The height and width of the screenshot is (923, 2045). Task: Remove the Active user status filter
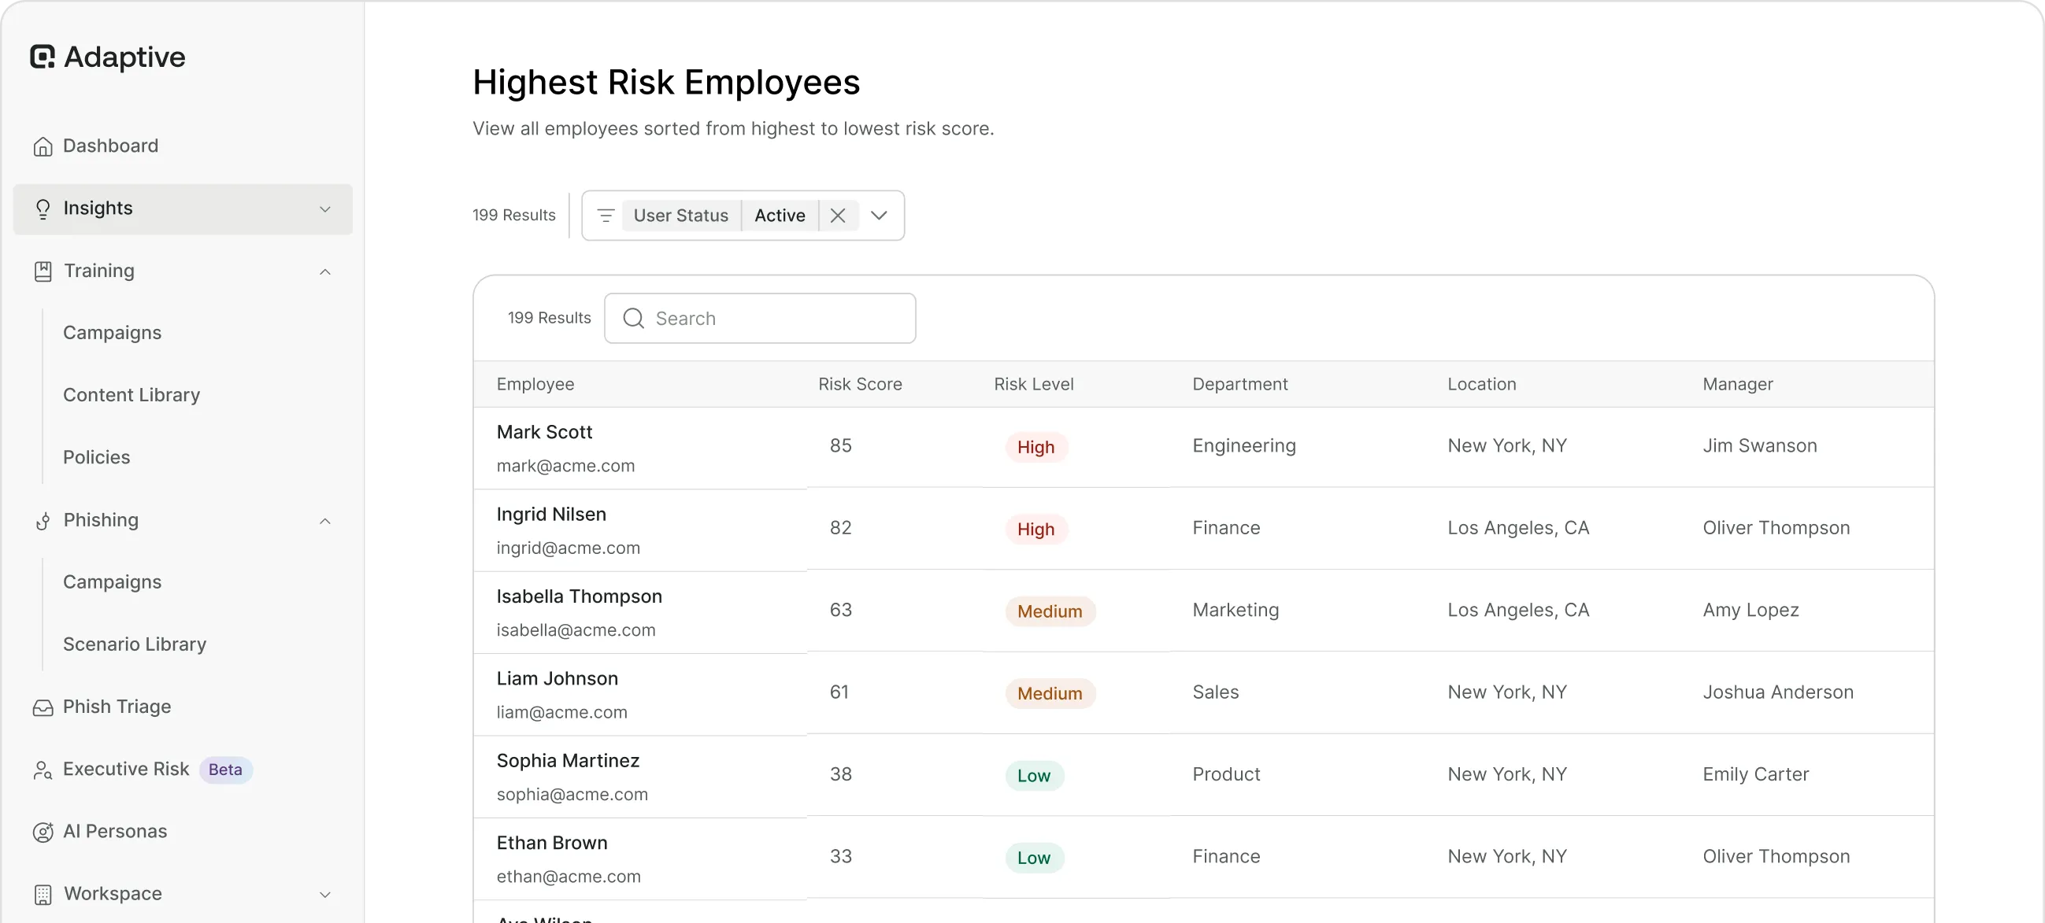[x=837, y=215]
